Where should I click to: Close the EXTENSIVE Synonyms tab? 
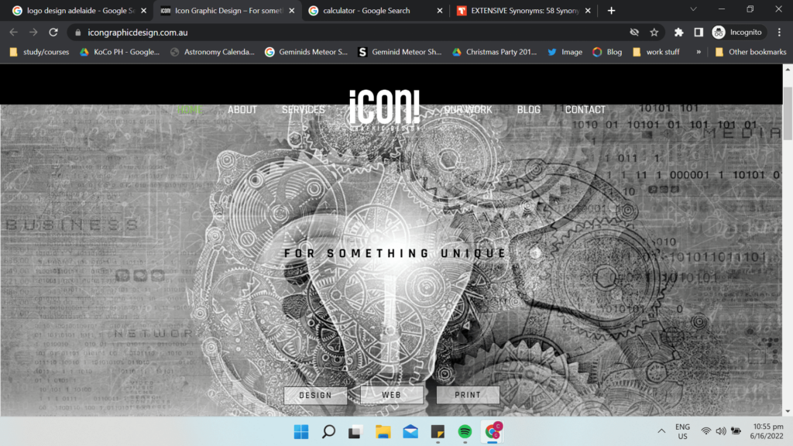pos(588,11)
